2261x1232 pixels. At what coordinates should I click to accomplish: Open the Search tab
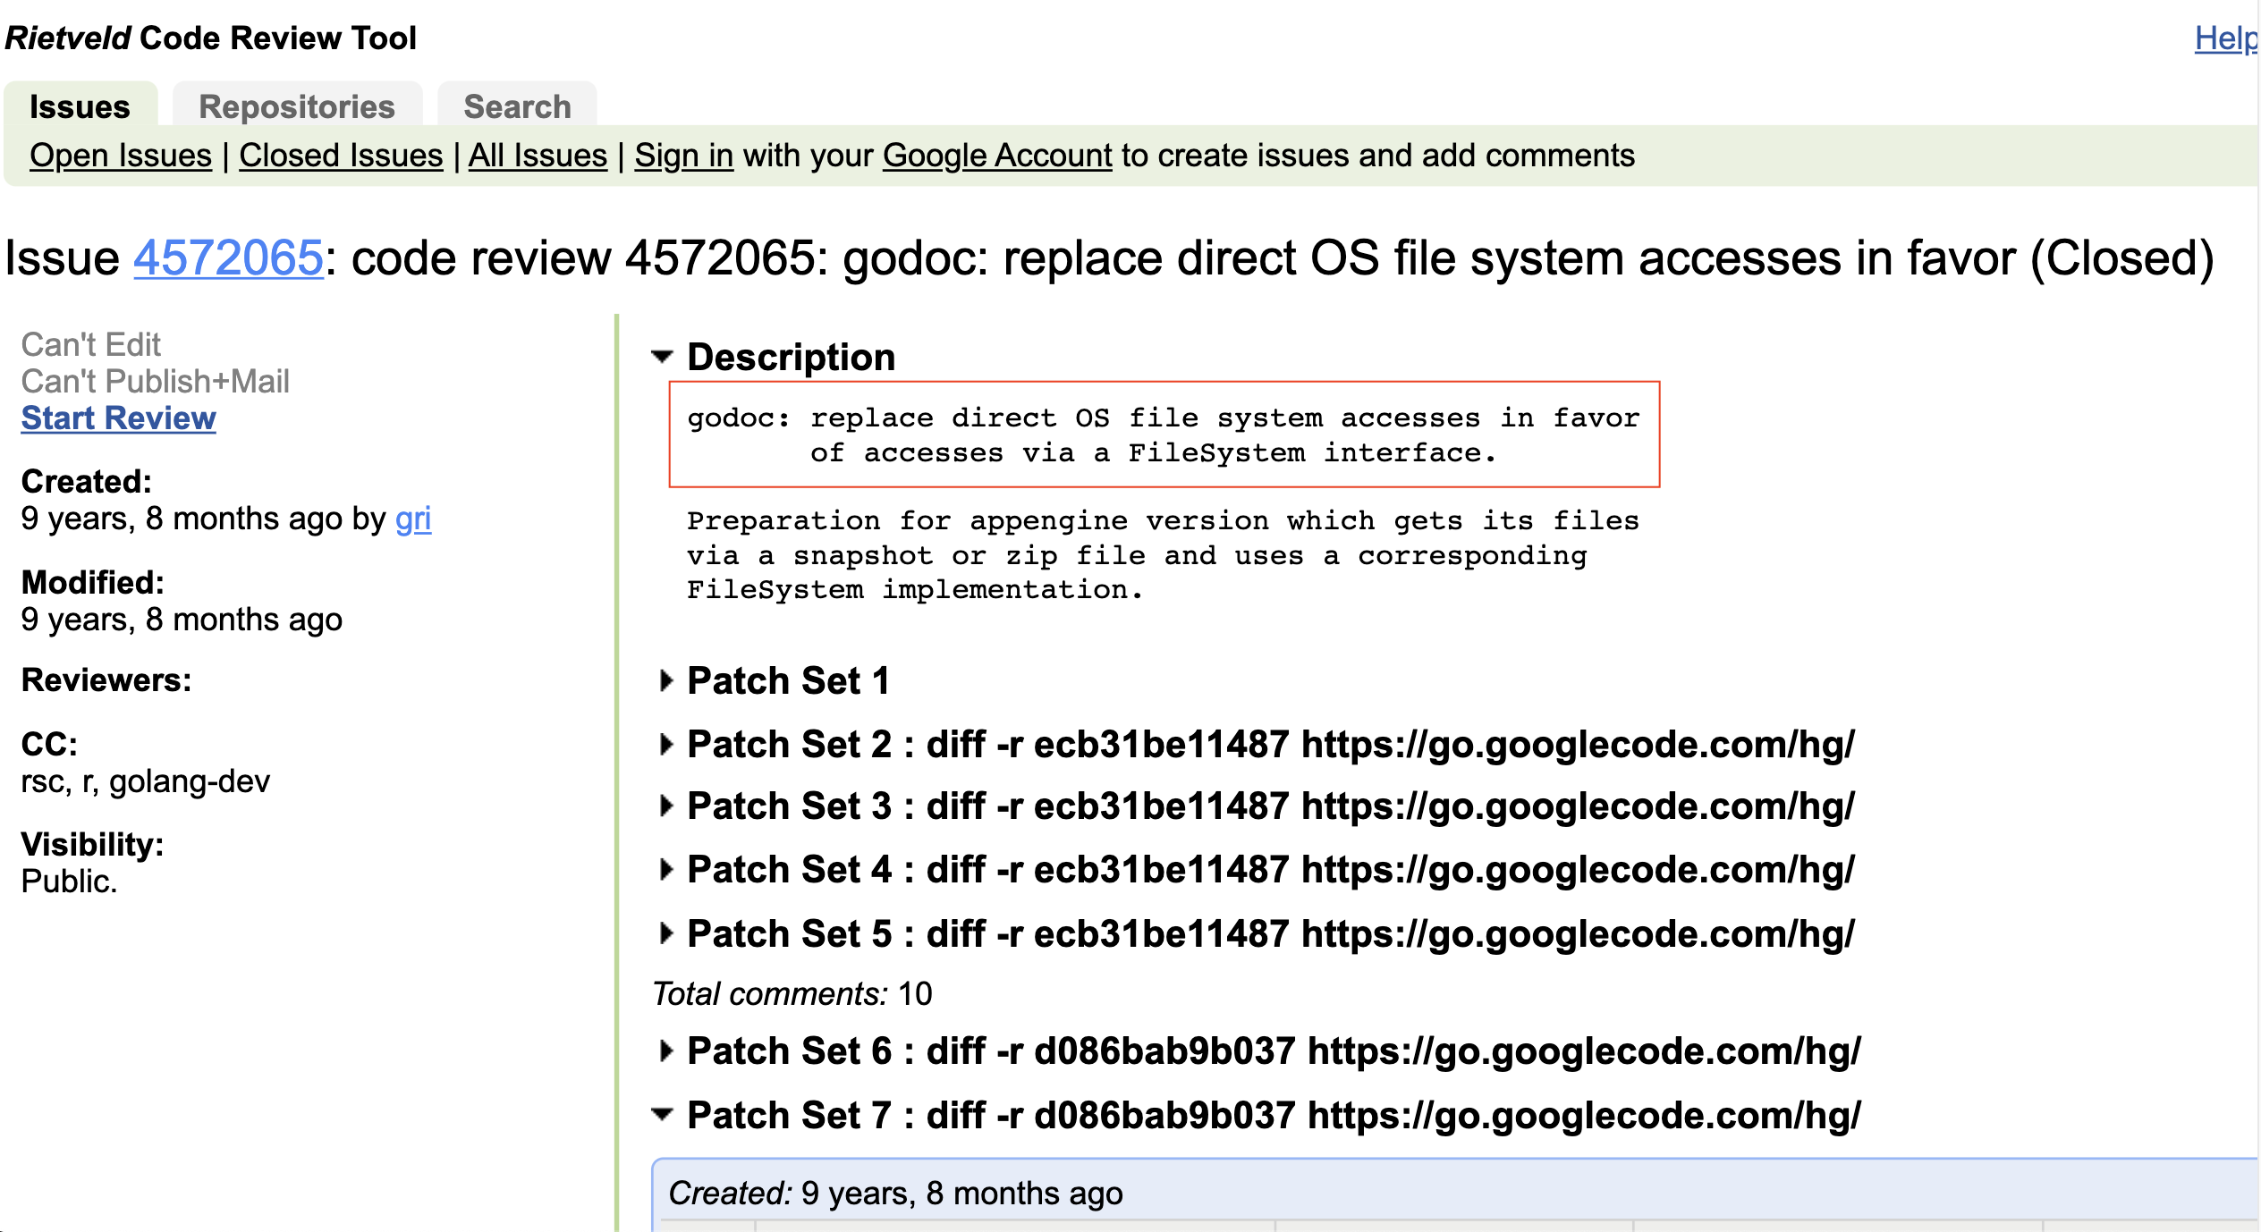click(517, 106)
